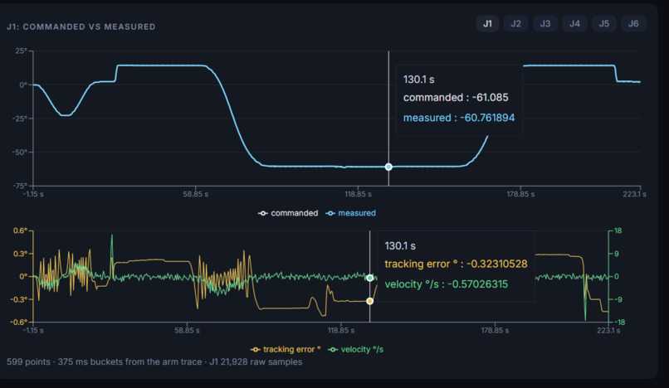Click the measured data point at 130.1 s
This screenshot has width=669, height=388.
(x=388, y=167)
